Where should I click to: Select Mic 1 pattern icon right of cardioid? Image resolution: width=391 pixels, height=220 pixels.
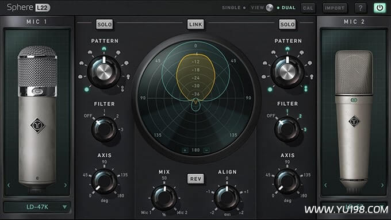pyautogui.click(x=118, y=53)
